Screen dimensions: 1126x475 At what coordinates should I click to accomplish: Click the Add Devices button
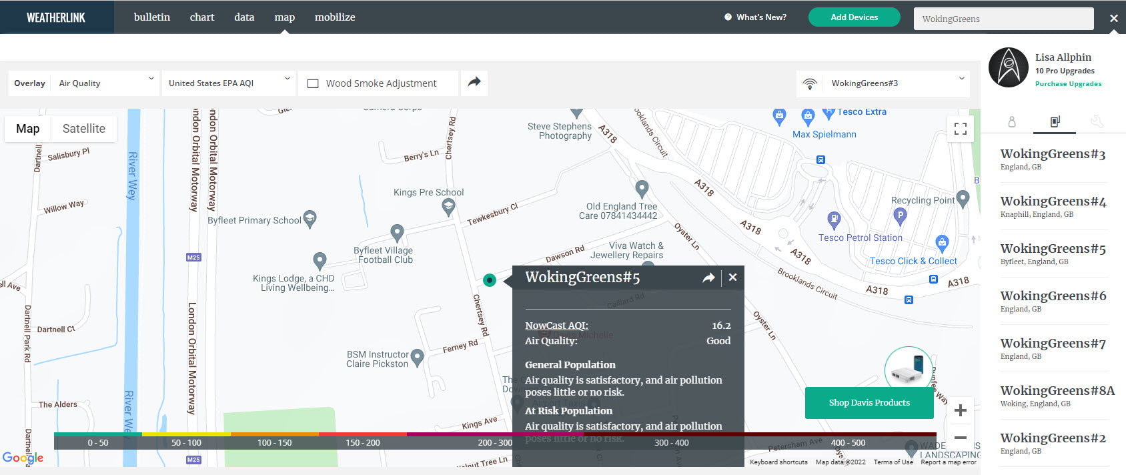[x=854, y=17]
